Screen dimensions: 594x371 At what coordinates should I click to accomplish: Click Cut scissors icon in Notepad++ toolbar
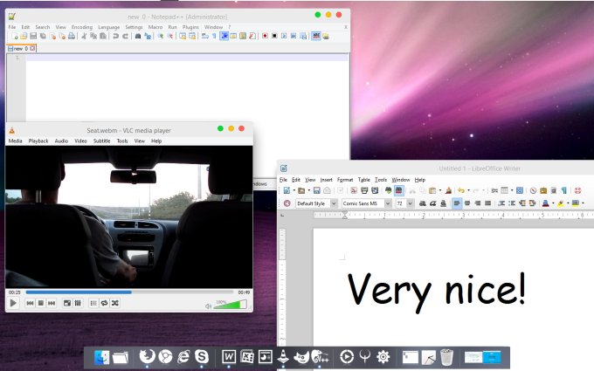[84, 36]
